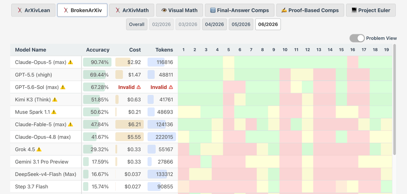The image size is (407, 194).
Task: Click the Invalid warning triangle in Tokens column
Action: point(171,87)
